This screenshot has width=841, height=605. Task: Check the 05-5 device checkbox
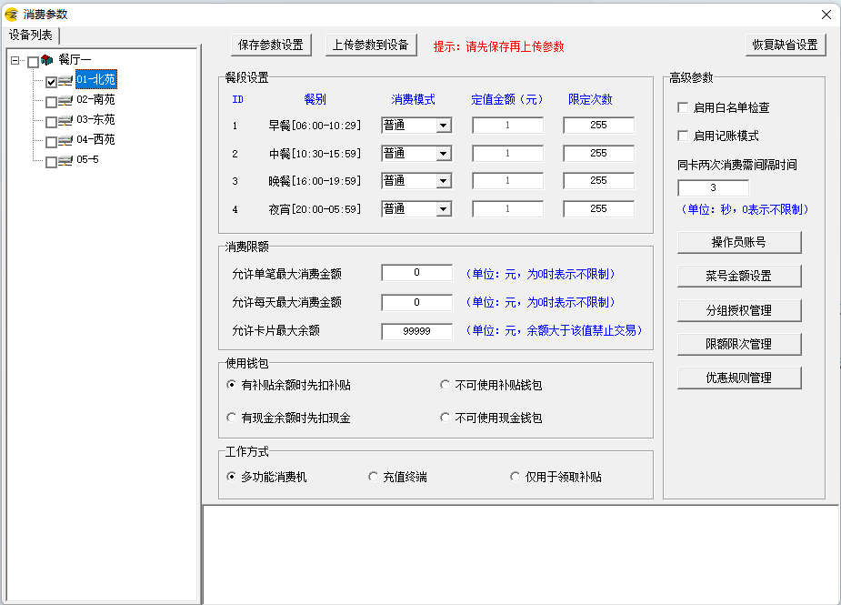[52, 162]
